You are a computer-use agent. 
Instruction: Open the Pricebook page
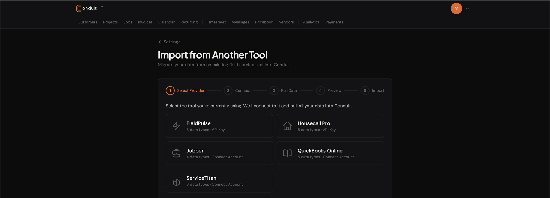pos(264,22)
